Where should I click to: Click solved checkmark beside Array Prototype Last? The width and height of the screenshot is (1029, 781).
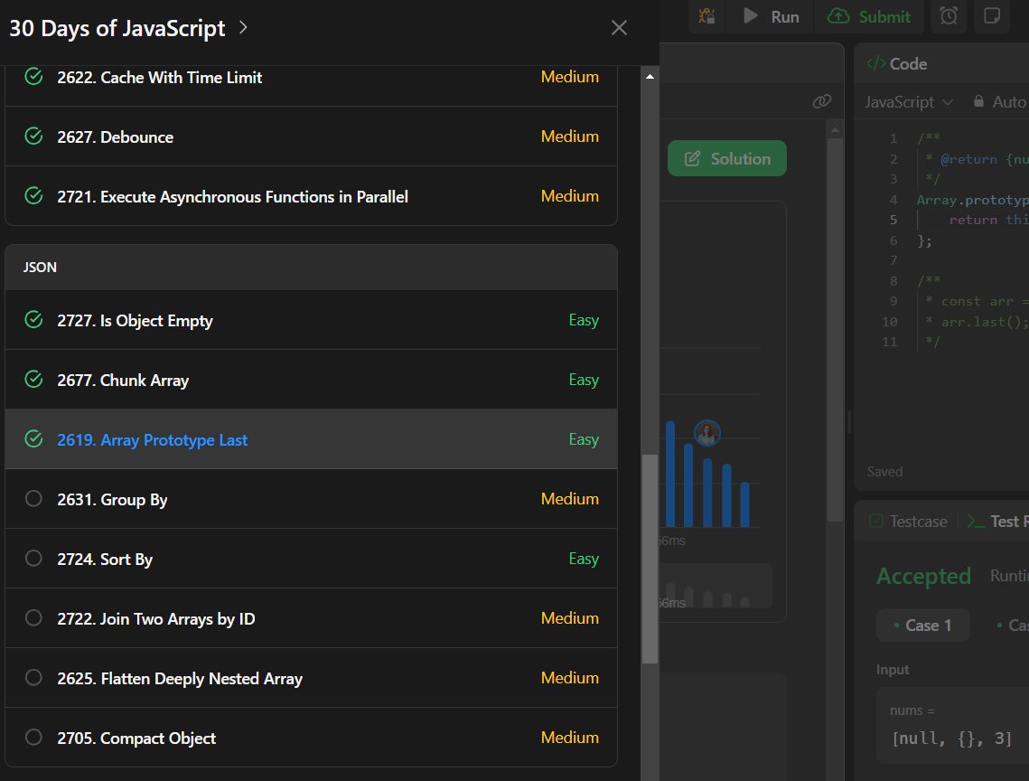click(x=33, y=438)
